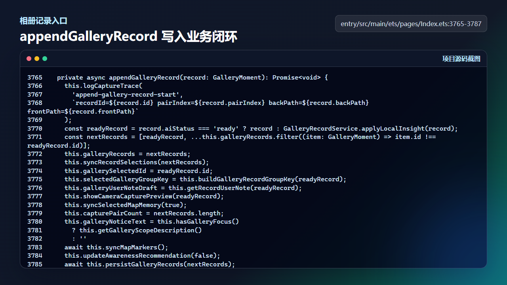Click line number 3769

point(35,120)
